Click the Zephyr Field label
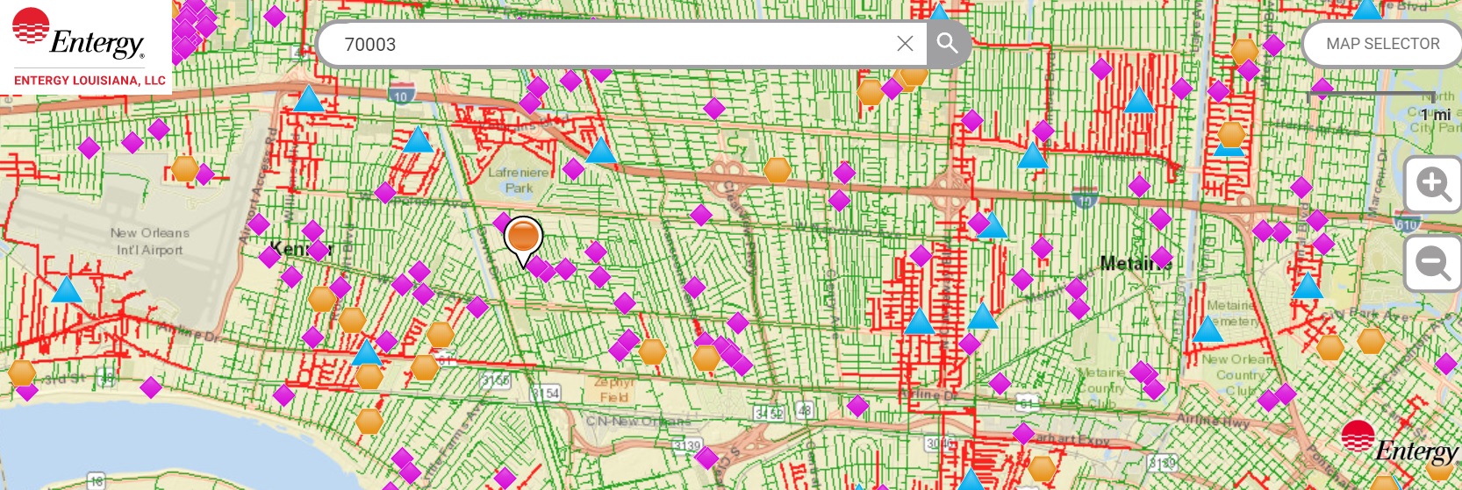The width and height of the screenshot is (1462, 490). (613, 389)
